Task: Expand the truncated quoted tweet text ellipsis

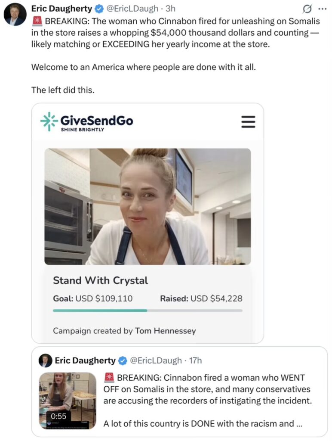Action: pos(299,424)
